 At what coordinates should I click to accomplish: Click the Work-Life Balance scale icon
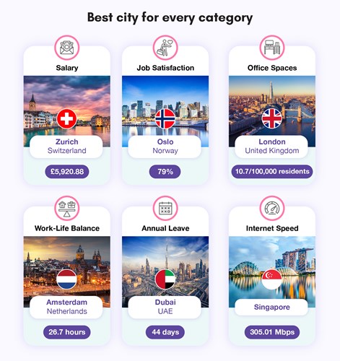67,208
